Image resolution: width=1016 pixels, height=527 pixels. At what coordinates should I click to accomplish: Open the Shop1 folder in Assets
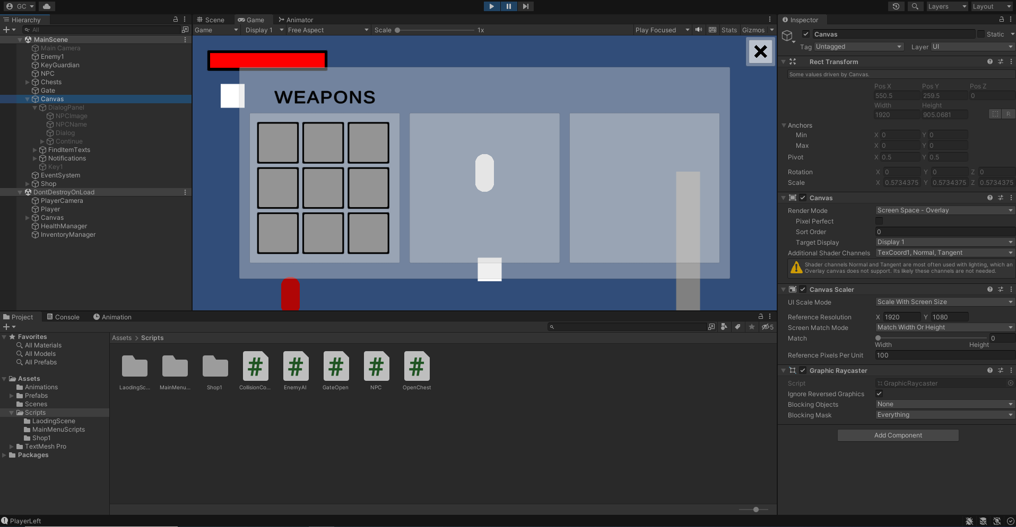coord(215,371)
